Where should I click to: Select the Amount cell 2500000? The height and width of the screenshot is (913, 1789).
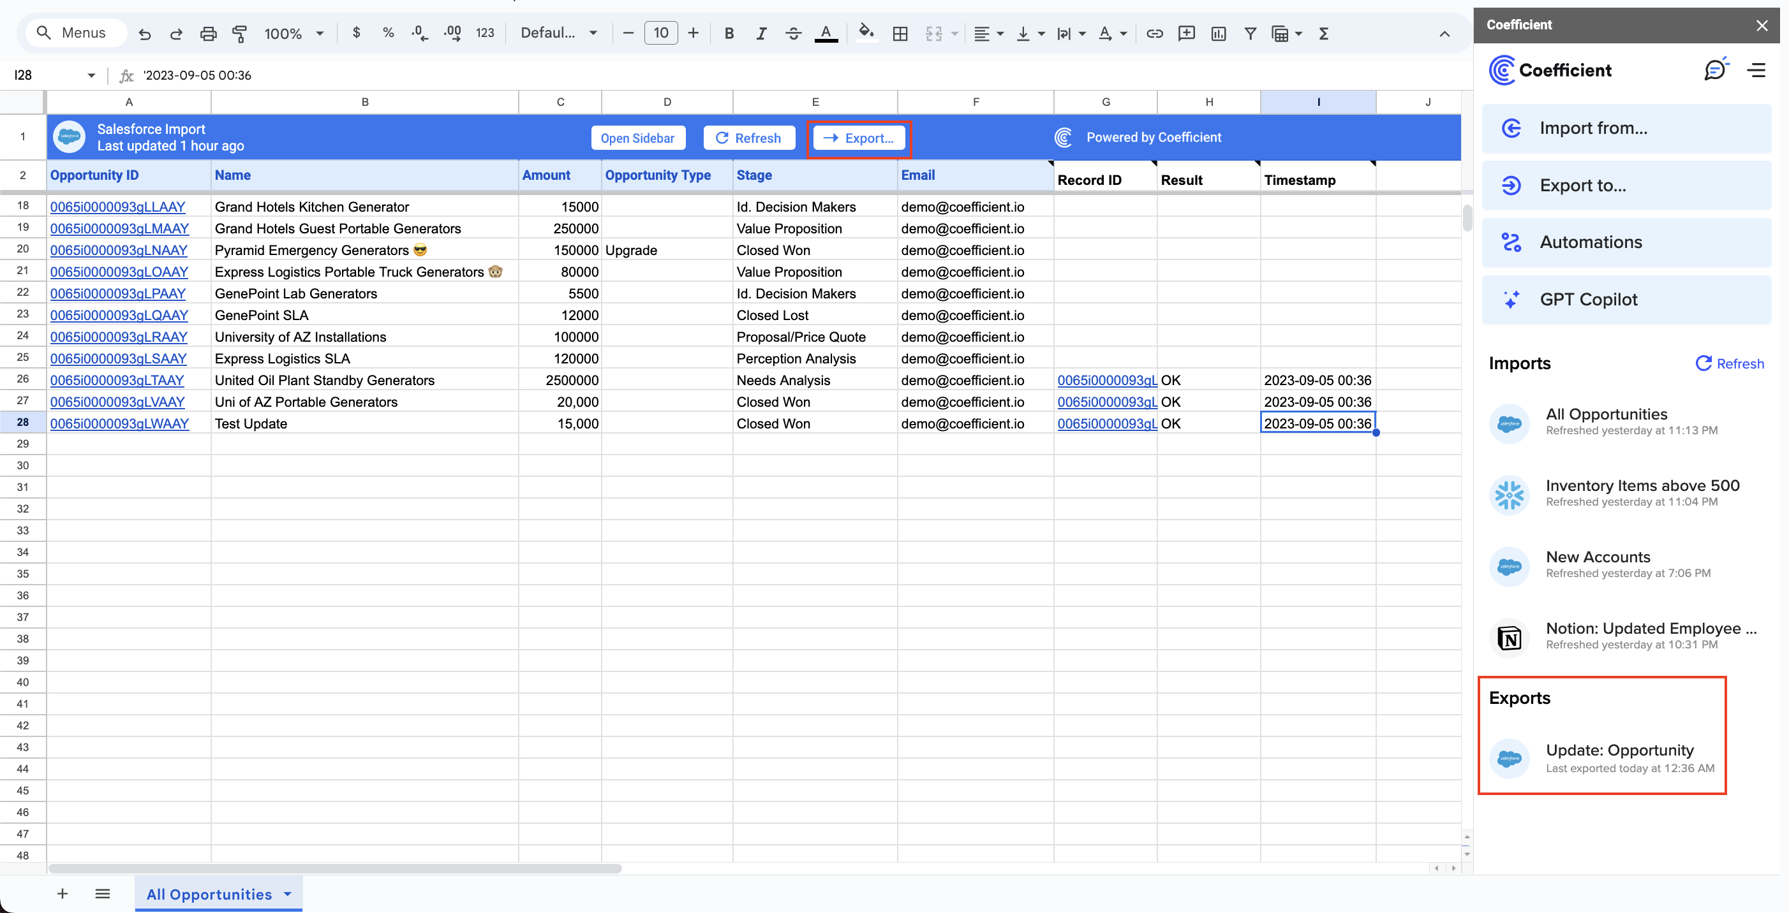click(560, 380)
